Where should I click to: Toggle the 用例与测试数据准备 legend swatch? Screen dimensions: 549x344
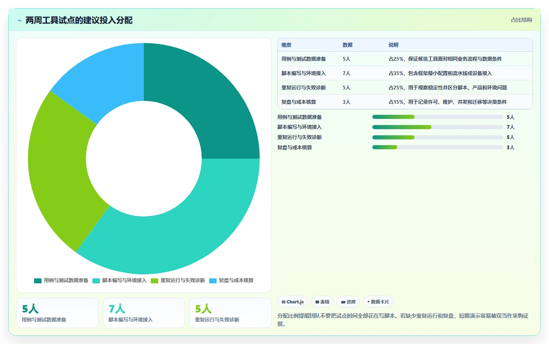pos(38,280)
